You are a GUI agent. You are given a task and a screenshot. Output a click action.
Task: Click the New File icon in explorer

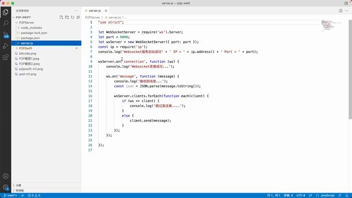pyautogui.click(x=61, y=17)
